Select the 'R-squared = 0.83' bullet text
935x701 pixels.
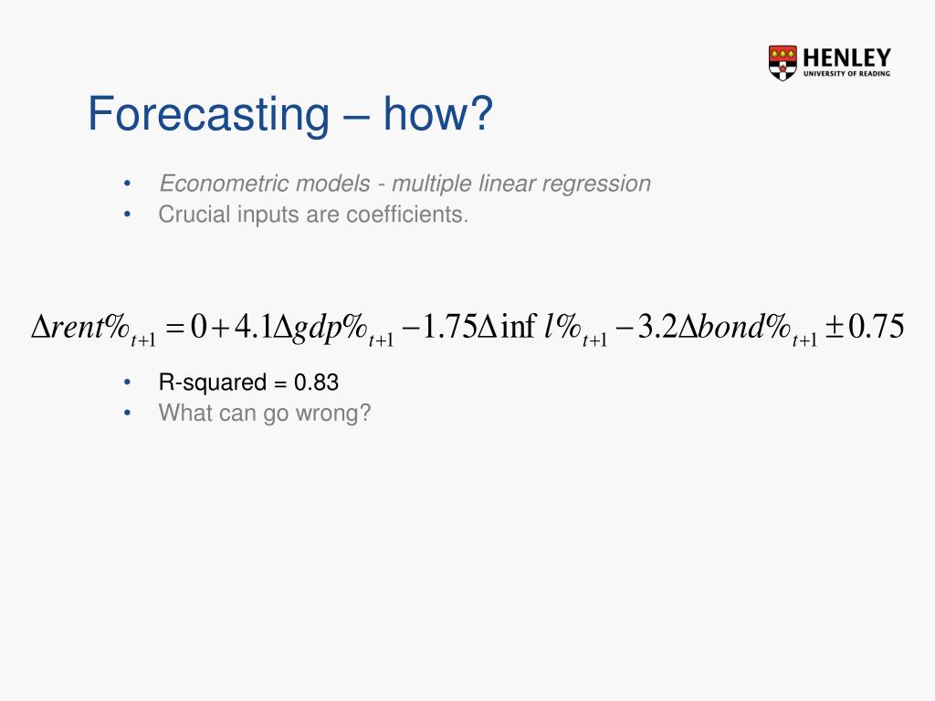point(248,382)
